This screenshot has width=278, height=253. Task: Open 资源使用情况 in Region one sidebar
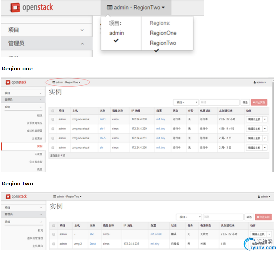point(34,123)
